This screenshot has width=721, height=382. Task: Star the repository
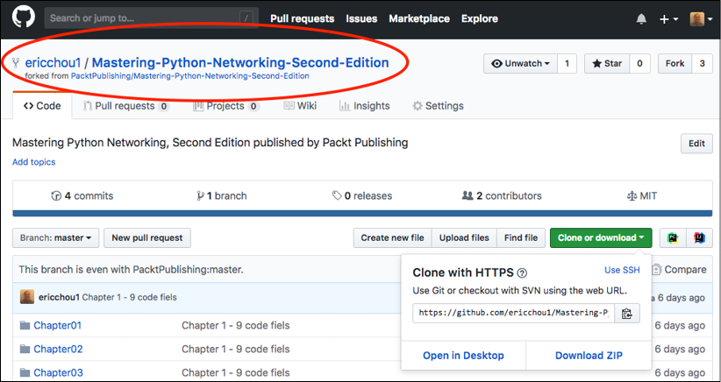click(607, 64)
